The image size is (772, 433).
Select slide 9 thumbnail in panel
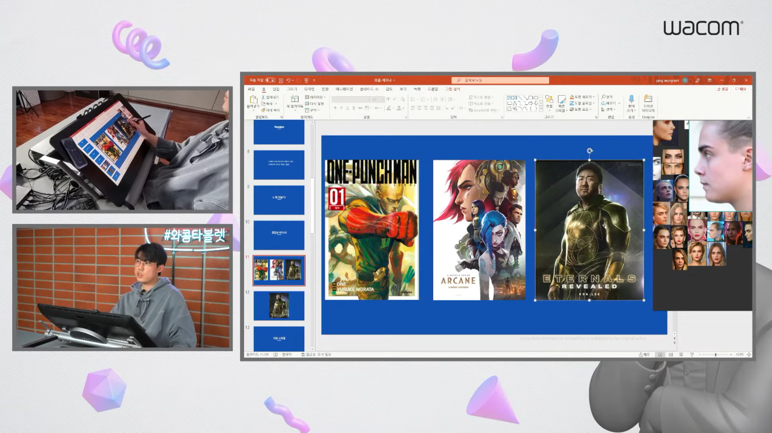[279, 200]
